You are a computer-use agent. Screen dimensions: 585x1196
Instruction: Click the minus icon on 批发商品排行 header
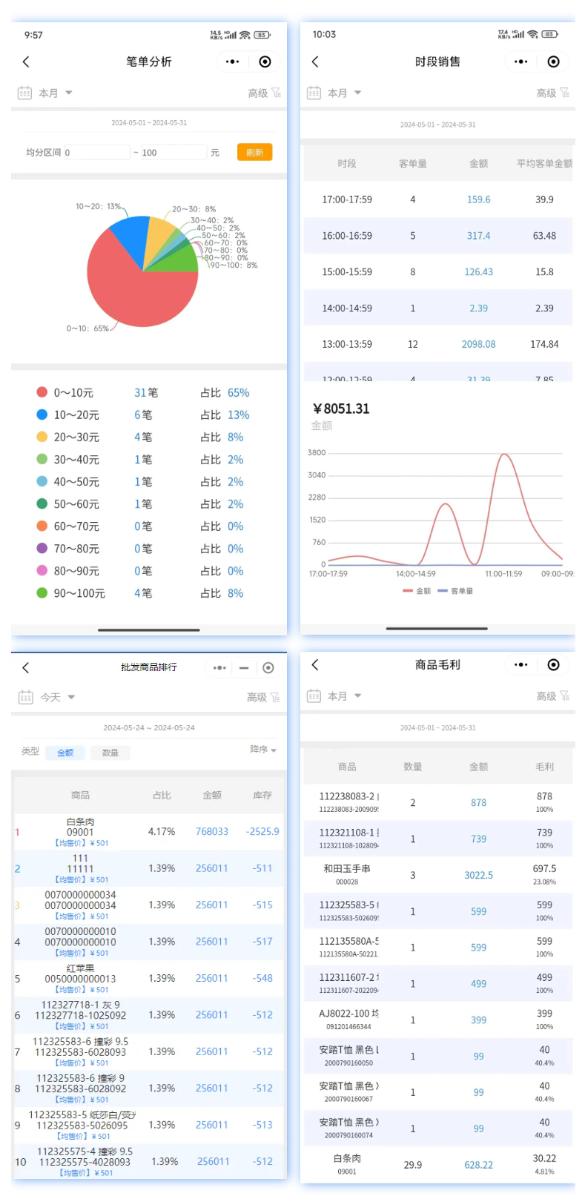pos(244,667)
